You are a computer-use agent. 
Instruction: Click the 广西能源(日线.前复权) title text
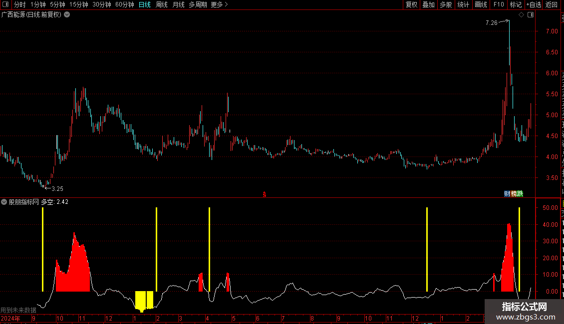31,15
